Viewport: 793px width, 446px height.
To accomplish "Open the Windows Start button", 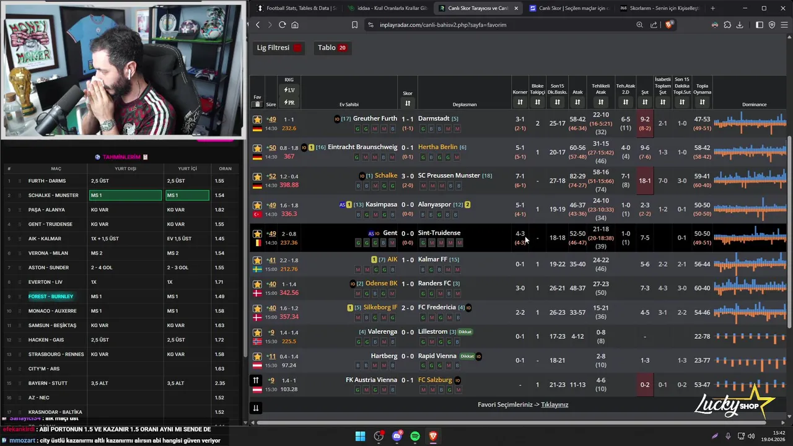I will (x=360, y=436).
